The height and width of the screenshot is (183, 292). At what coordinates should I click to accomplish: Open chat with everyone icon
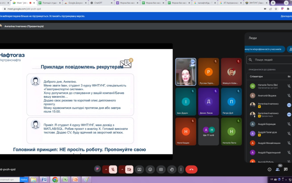click(x=286, y=169)
